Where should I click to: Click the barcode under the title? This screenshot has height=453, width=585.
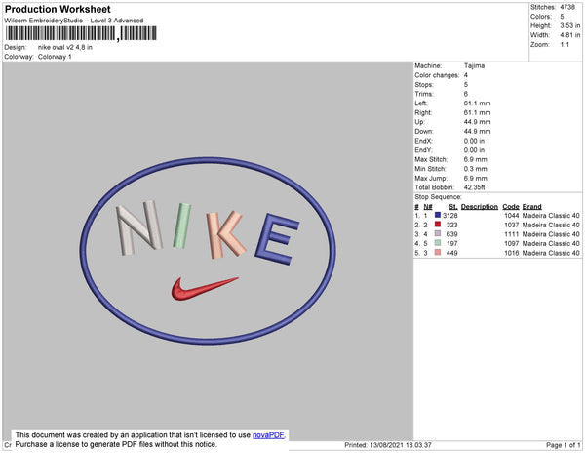[81, 33]
